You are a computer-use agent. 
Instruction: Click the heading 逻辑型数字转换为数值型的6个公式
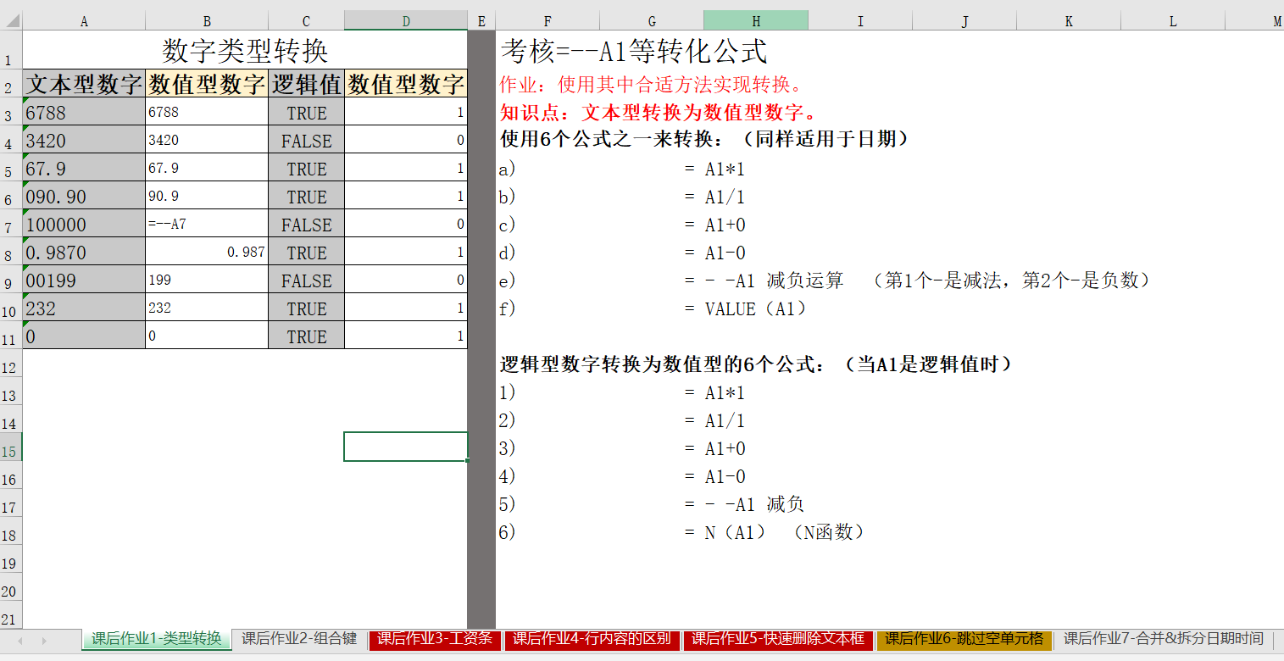(756, 364)
